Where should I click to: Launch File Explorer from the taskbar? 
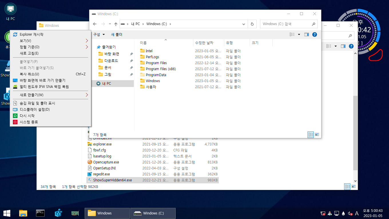click(23, 213)
